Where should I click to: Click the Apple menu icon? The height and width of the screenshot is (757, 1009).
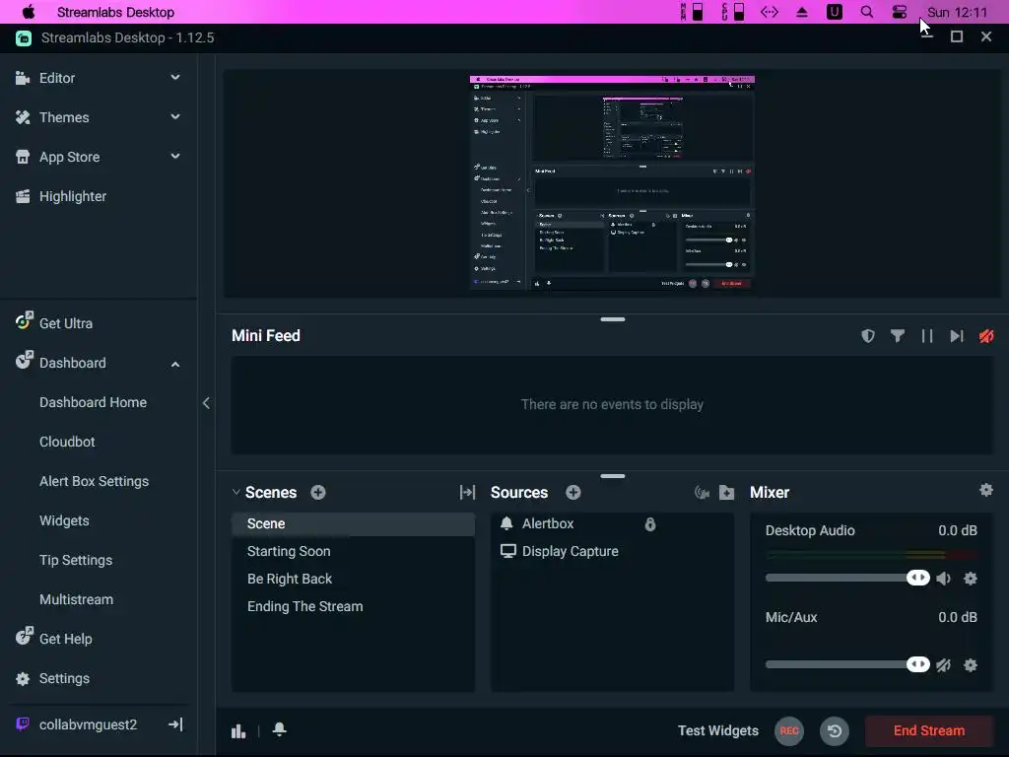29,12
